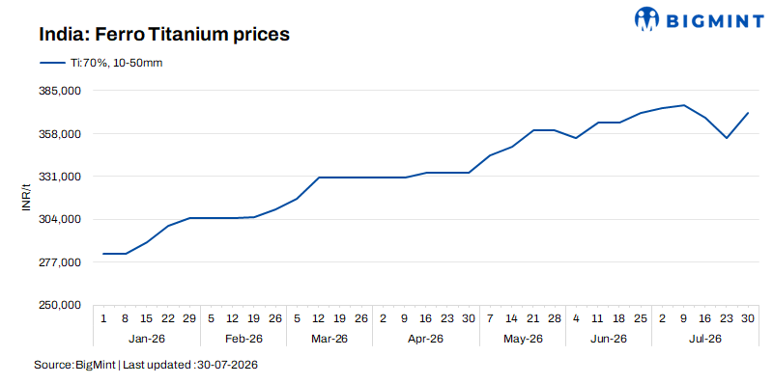Click the last data point at July 30

(x=748, y=113)
